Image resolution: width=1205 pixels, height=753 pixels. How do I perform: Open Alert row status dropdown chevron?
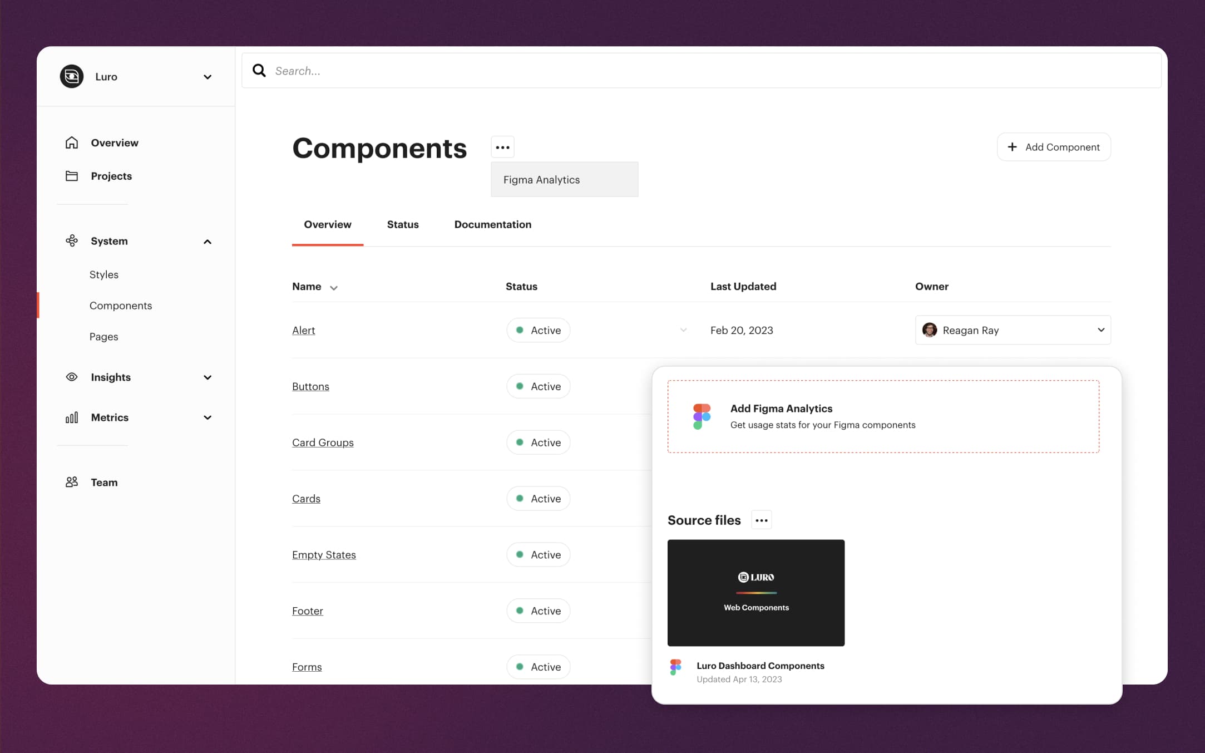pyautogui.click(x=683, y=330)
